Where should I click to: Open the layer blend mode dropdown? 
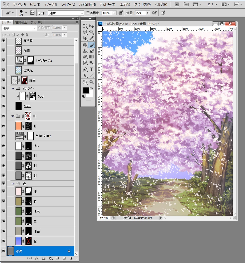coord(19,28)
